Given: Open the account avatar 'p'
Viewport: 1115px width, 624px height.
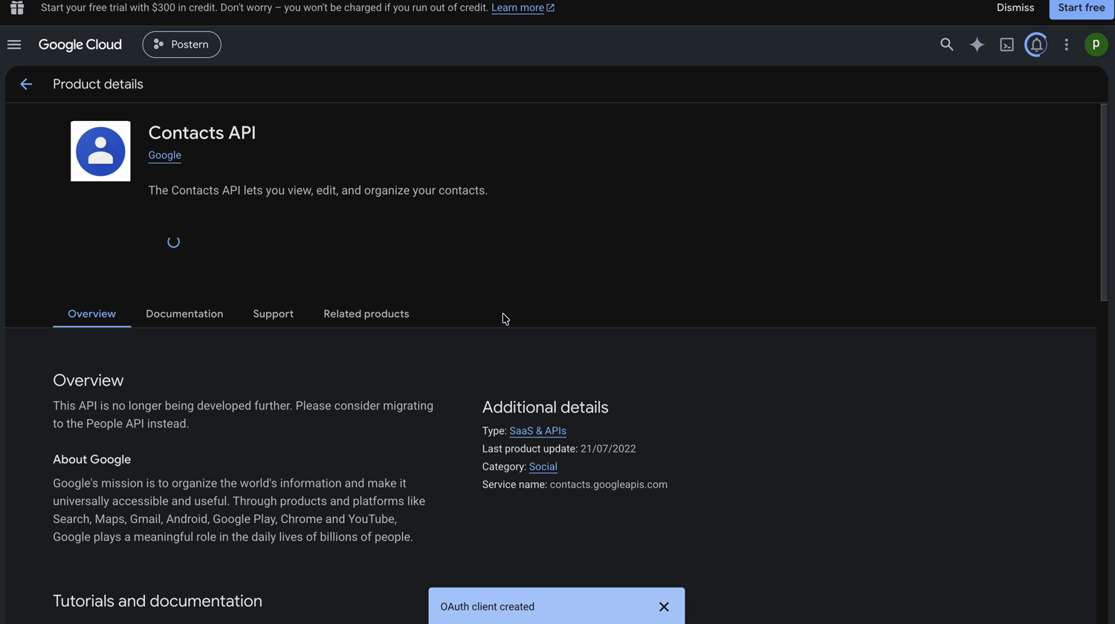Looking at the screenshot, I should click(x=1096, y=45).
